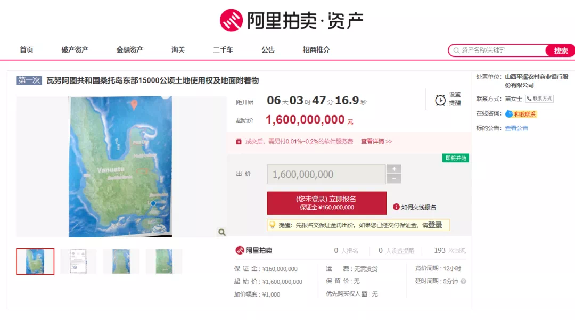Click the 登录 link in the reminder
Screen dimensions: 575x320
(x=435, y=225)
